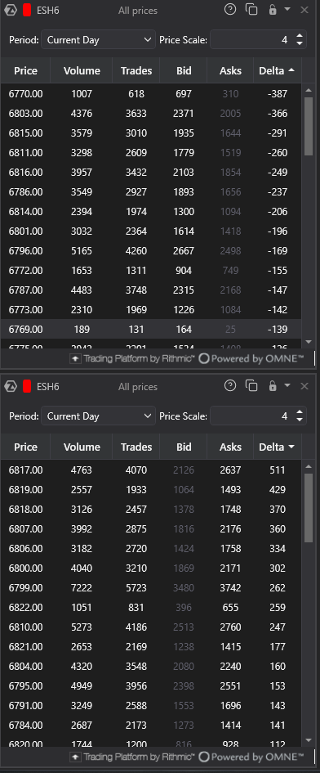Select the 6769.00 price row
Screen dimensions: 320x773
tap(151, 330)
